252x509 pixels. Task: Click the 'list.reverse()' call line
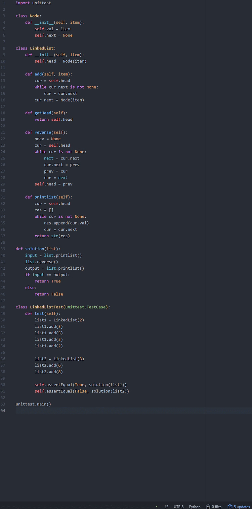42,262
